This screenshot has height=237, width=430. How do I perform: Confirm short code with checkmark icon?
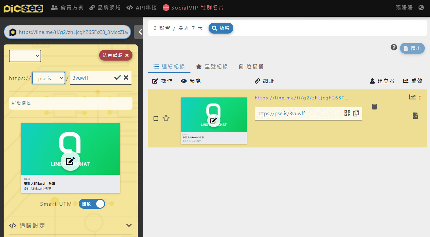click(x=117, y=78)
